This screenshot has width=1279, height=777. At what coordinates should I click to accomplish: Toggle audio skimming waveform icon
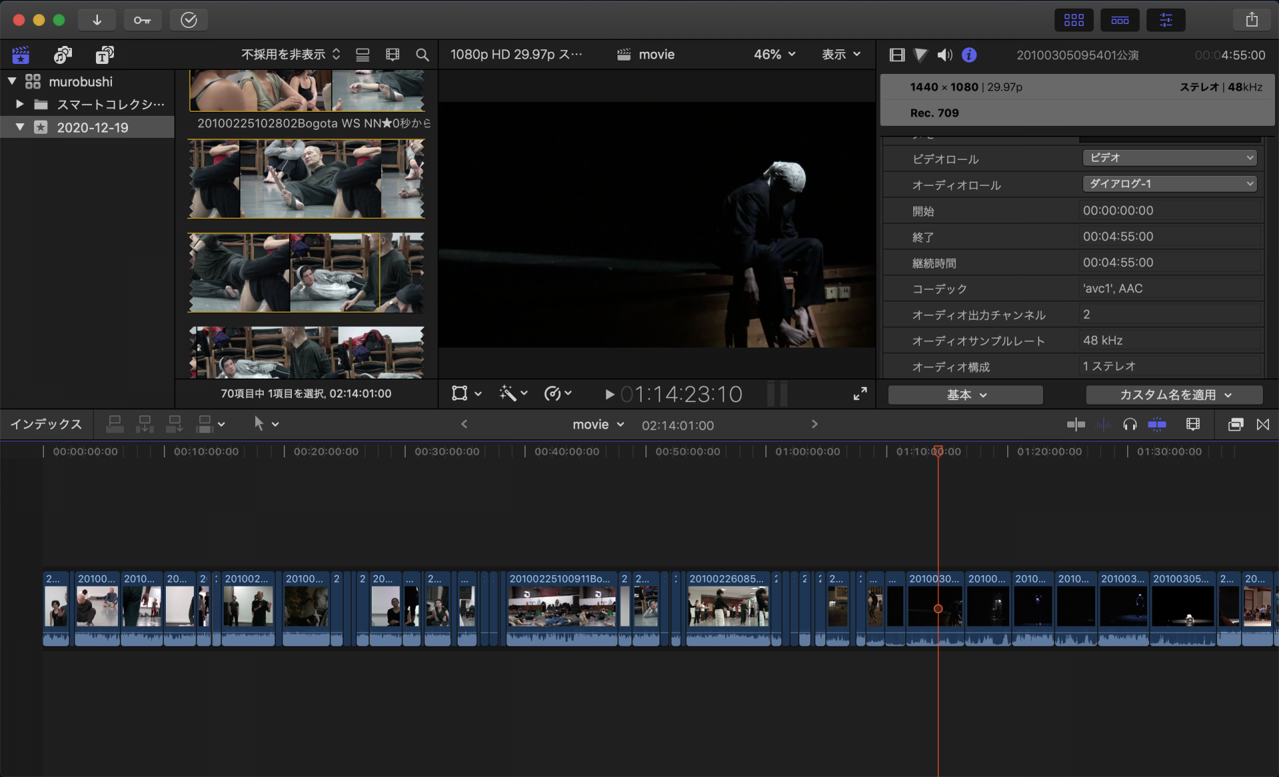click(x=1103, y=424)
